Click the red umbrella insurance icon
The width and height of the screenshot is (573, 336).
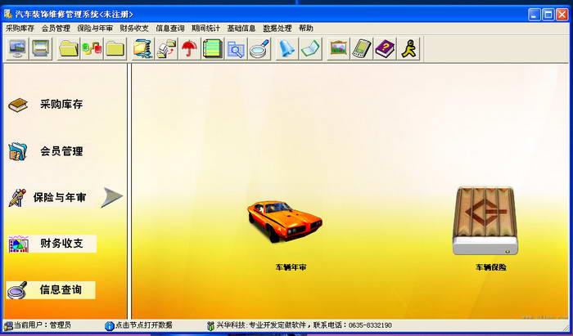(189, 48)
